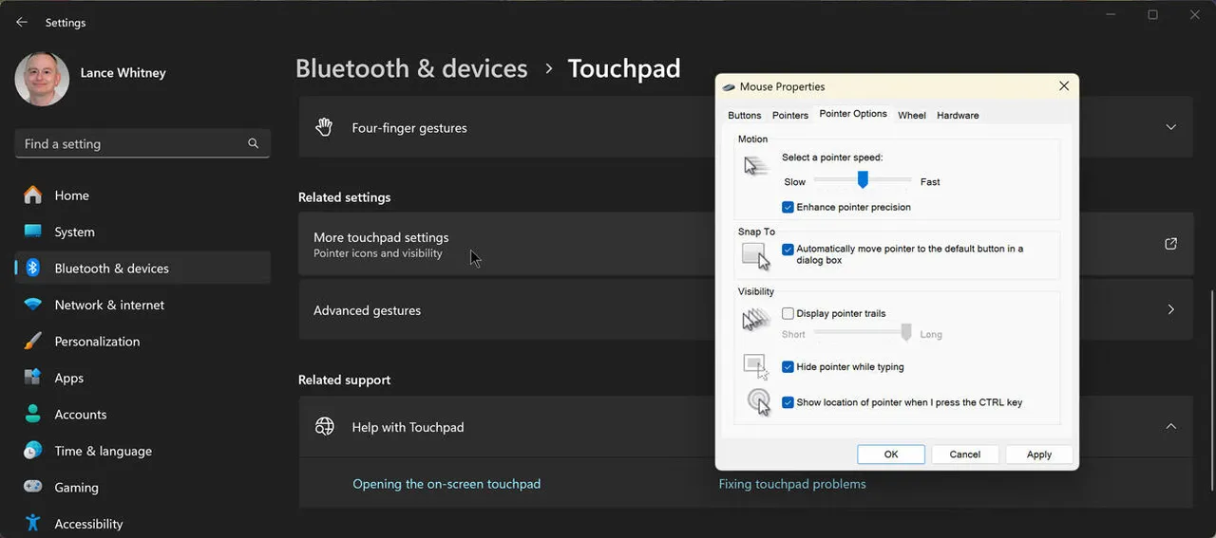1216x538 pixels.
Task: Click the Personalization paintbrush icon
Action: point(33,342)
